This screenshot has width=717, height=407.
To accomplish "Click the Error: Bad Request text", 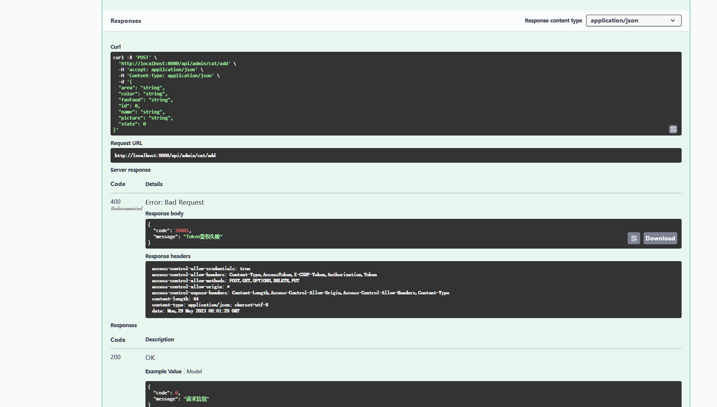I will (175, 202).
